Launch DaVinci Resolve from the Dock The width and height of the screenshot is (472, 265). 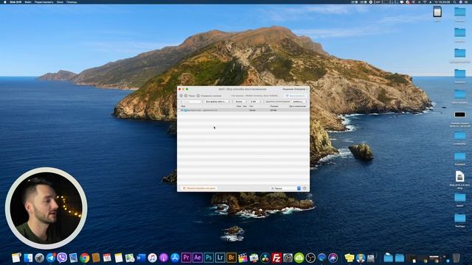265,258
